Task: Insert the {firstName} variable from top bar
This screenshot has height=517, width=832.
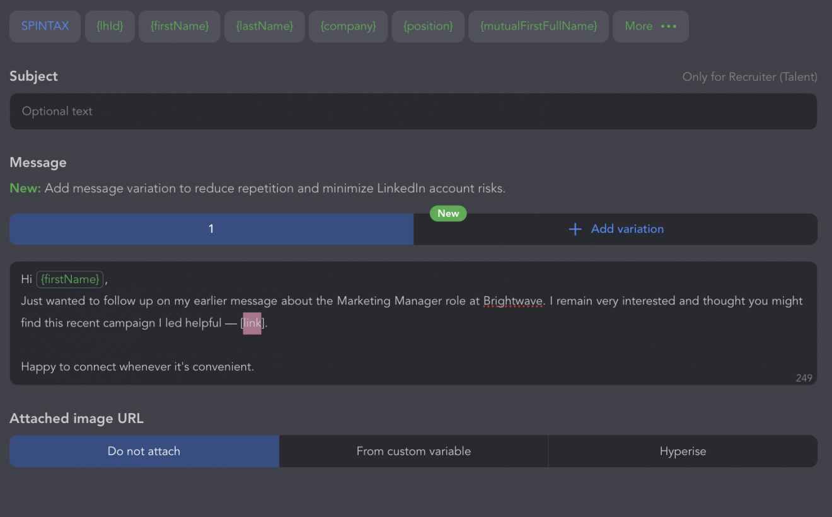Action: (180, 26)
